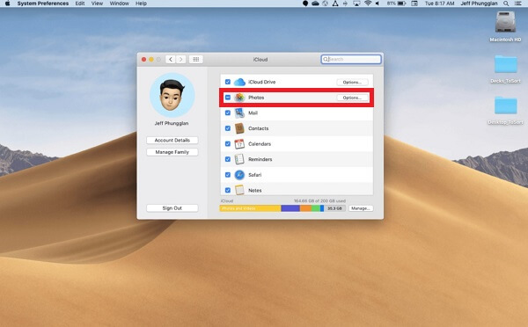Viewport: 528px width, 327px height.
Task: Uncheck the Calendars checkbox
Action: pos(228,144)
